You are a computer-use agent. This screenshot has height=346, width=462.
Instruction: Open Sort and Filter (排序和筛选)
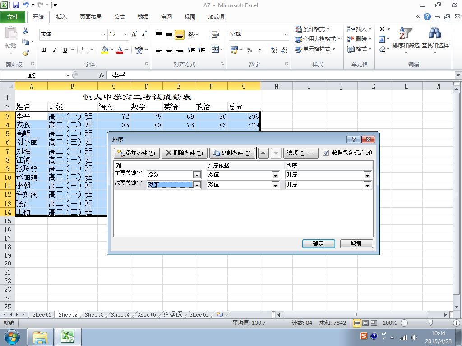[406, 40]
